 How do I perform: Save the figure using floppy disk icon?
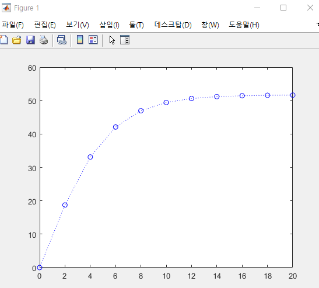(x=30, y=40)
